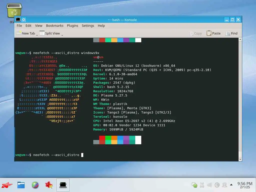Click the terminal scrollbar down arrow
Screen dimensions: 256x192
point(240,159)
